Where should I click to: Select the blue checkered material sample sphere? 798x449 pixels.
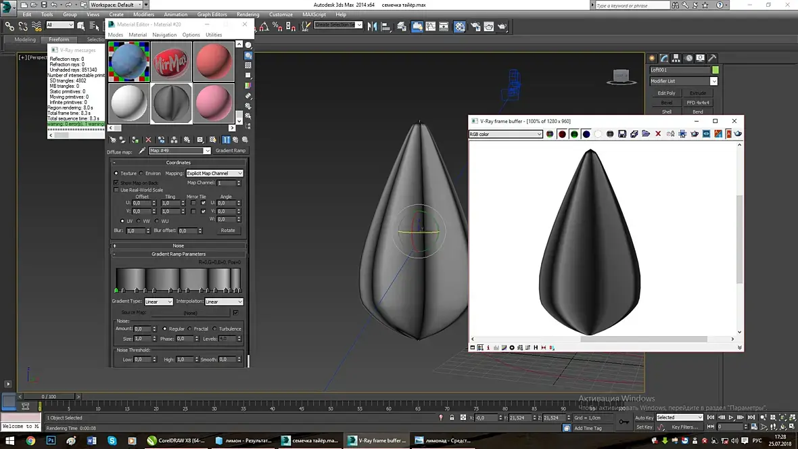(x=128, y=62)
